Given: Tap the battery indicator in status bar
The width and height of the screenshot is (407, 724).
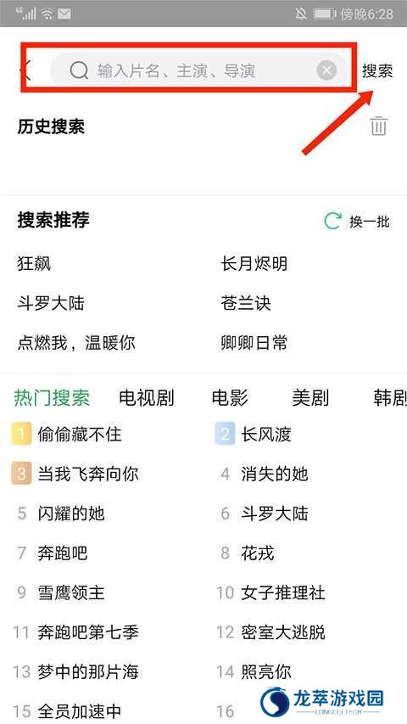Looking at the screenshot, I should point(325,14).
